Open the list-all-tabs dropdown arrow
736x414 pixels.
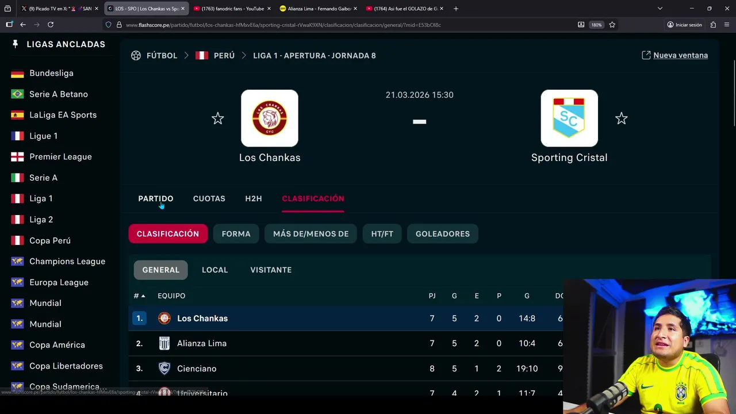click(x=660, y=9)
